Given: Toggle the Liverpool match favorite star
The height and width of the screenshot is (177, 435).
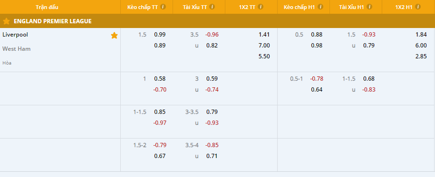Looking at the screenshot, I should pos(114,36).
